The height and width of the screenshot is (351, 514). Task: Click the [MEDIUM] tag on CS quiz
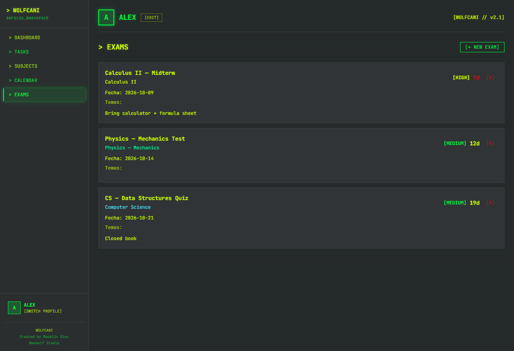455,203
